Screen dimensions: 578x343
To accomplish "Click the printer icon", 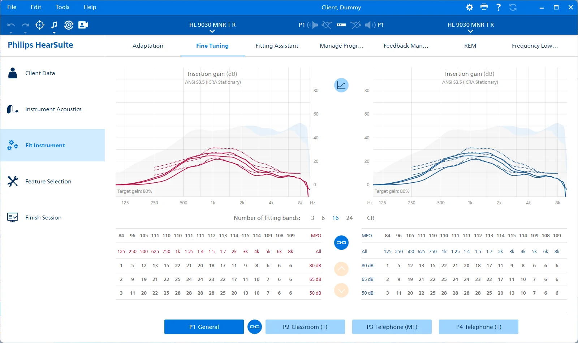I will tap(484, 7).
